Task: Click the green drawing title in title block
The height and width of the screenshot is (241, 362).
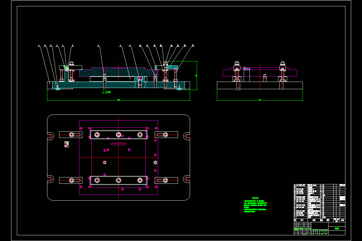Action: pos(337,229)
